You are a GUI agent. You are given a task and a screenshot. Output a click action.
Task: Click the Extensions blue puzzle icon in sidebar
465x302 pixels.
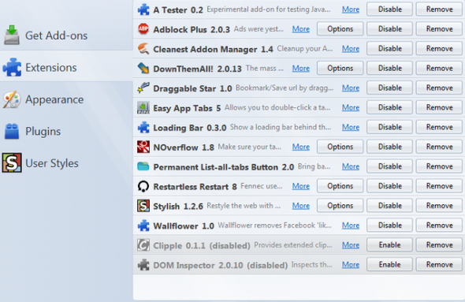pyautogui.click(x=12, y=67)
